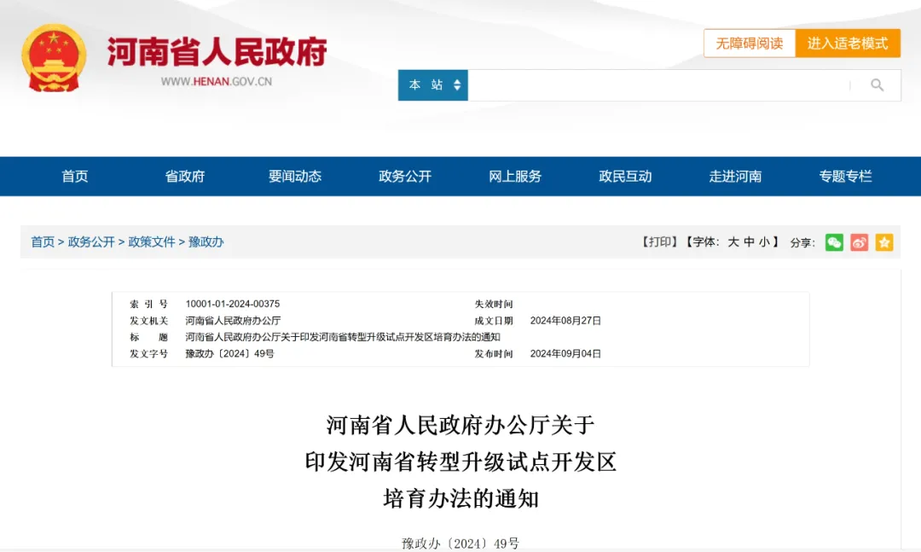Viewport: 921px width, 552px height.
Task: Share via yellow star Qzone icon
Action: tap(884, 242)
